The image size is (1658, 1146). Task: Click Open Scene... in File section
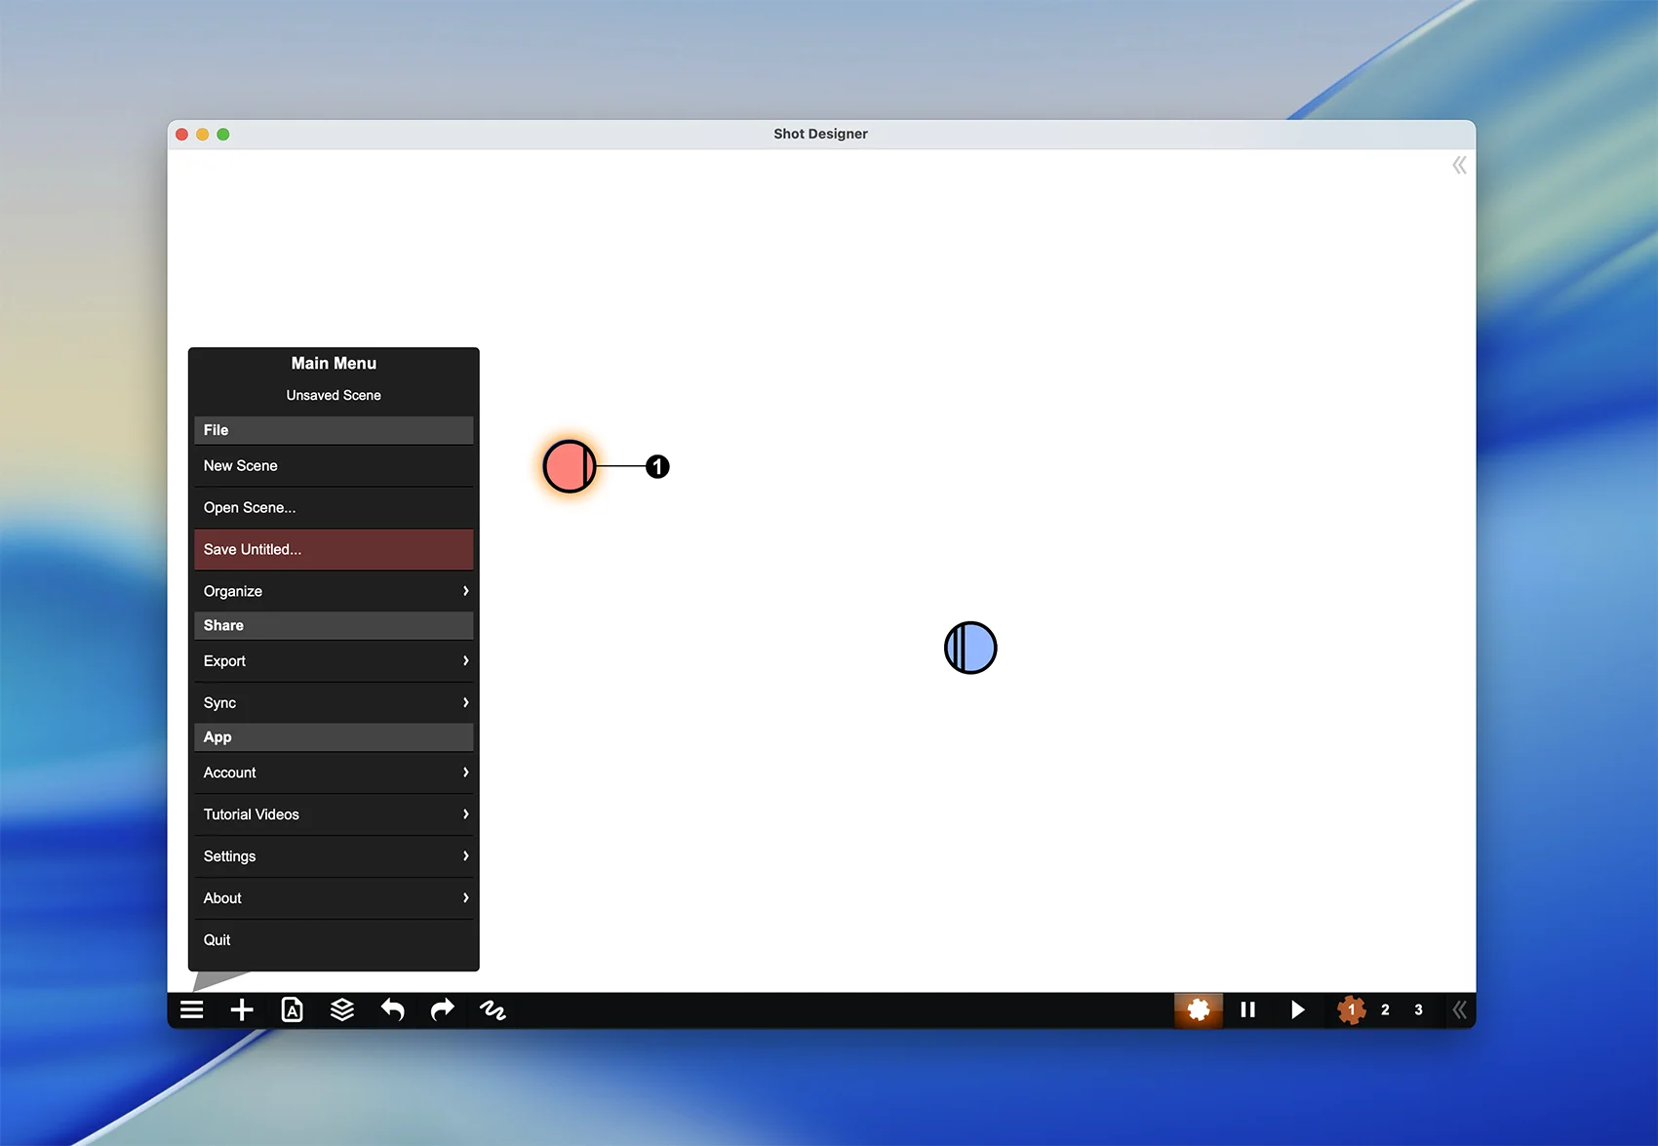pyautogui.click(x=334, y=508)
